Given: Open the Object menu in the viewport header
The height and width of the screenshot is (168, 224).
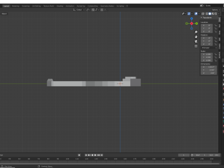Looking at the screenshot, I should pyautogui.click(x=4, y=14).
